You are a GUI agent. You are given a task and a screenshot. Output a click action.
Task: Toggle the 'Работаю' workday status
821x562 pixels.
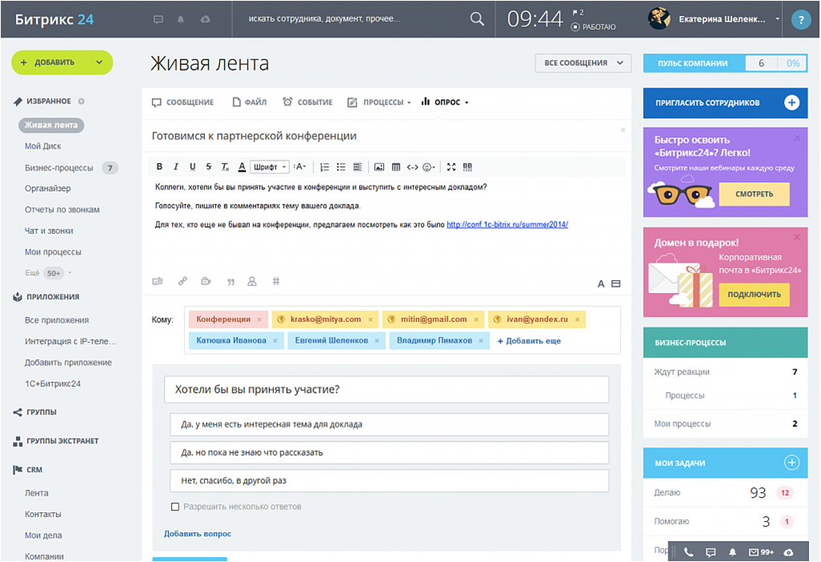click(x=594, y=27)
